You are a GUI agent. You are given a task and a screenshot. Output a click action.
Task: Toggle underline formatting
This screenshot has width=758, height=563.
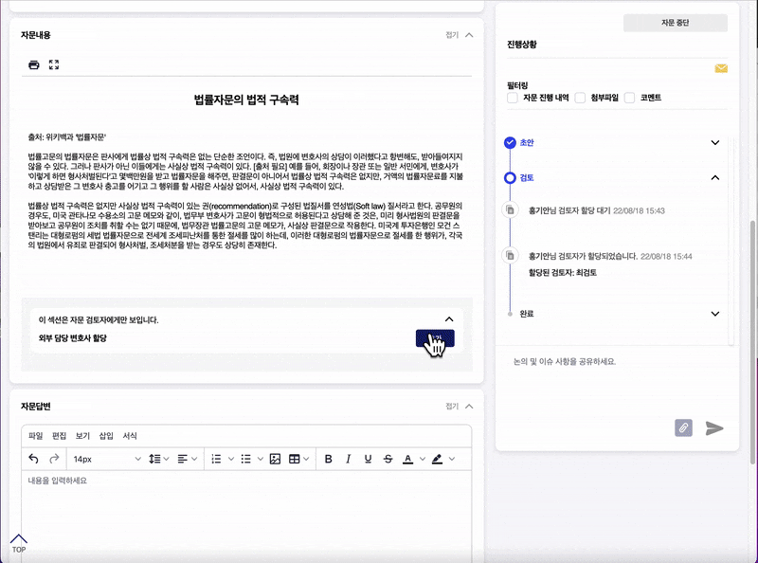(368, 459)
